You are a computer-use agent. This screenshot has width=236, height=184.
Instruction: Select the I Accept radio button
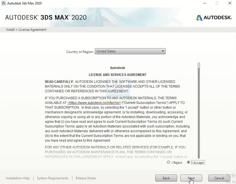[x=188, y=163]
